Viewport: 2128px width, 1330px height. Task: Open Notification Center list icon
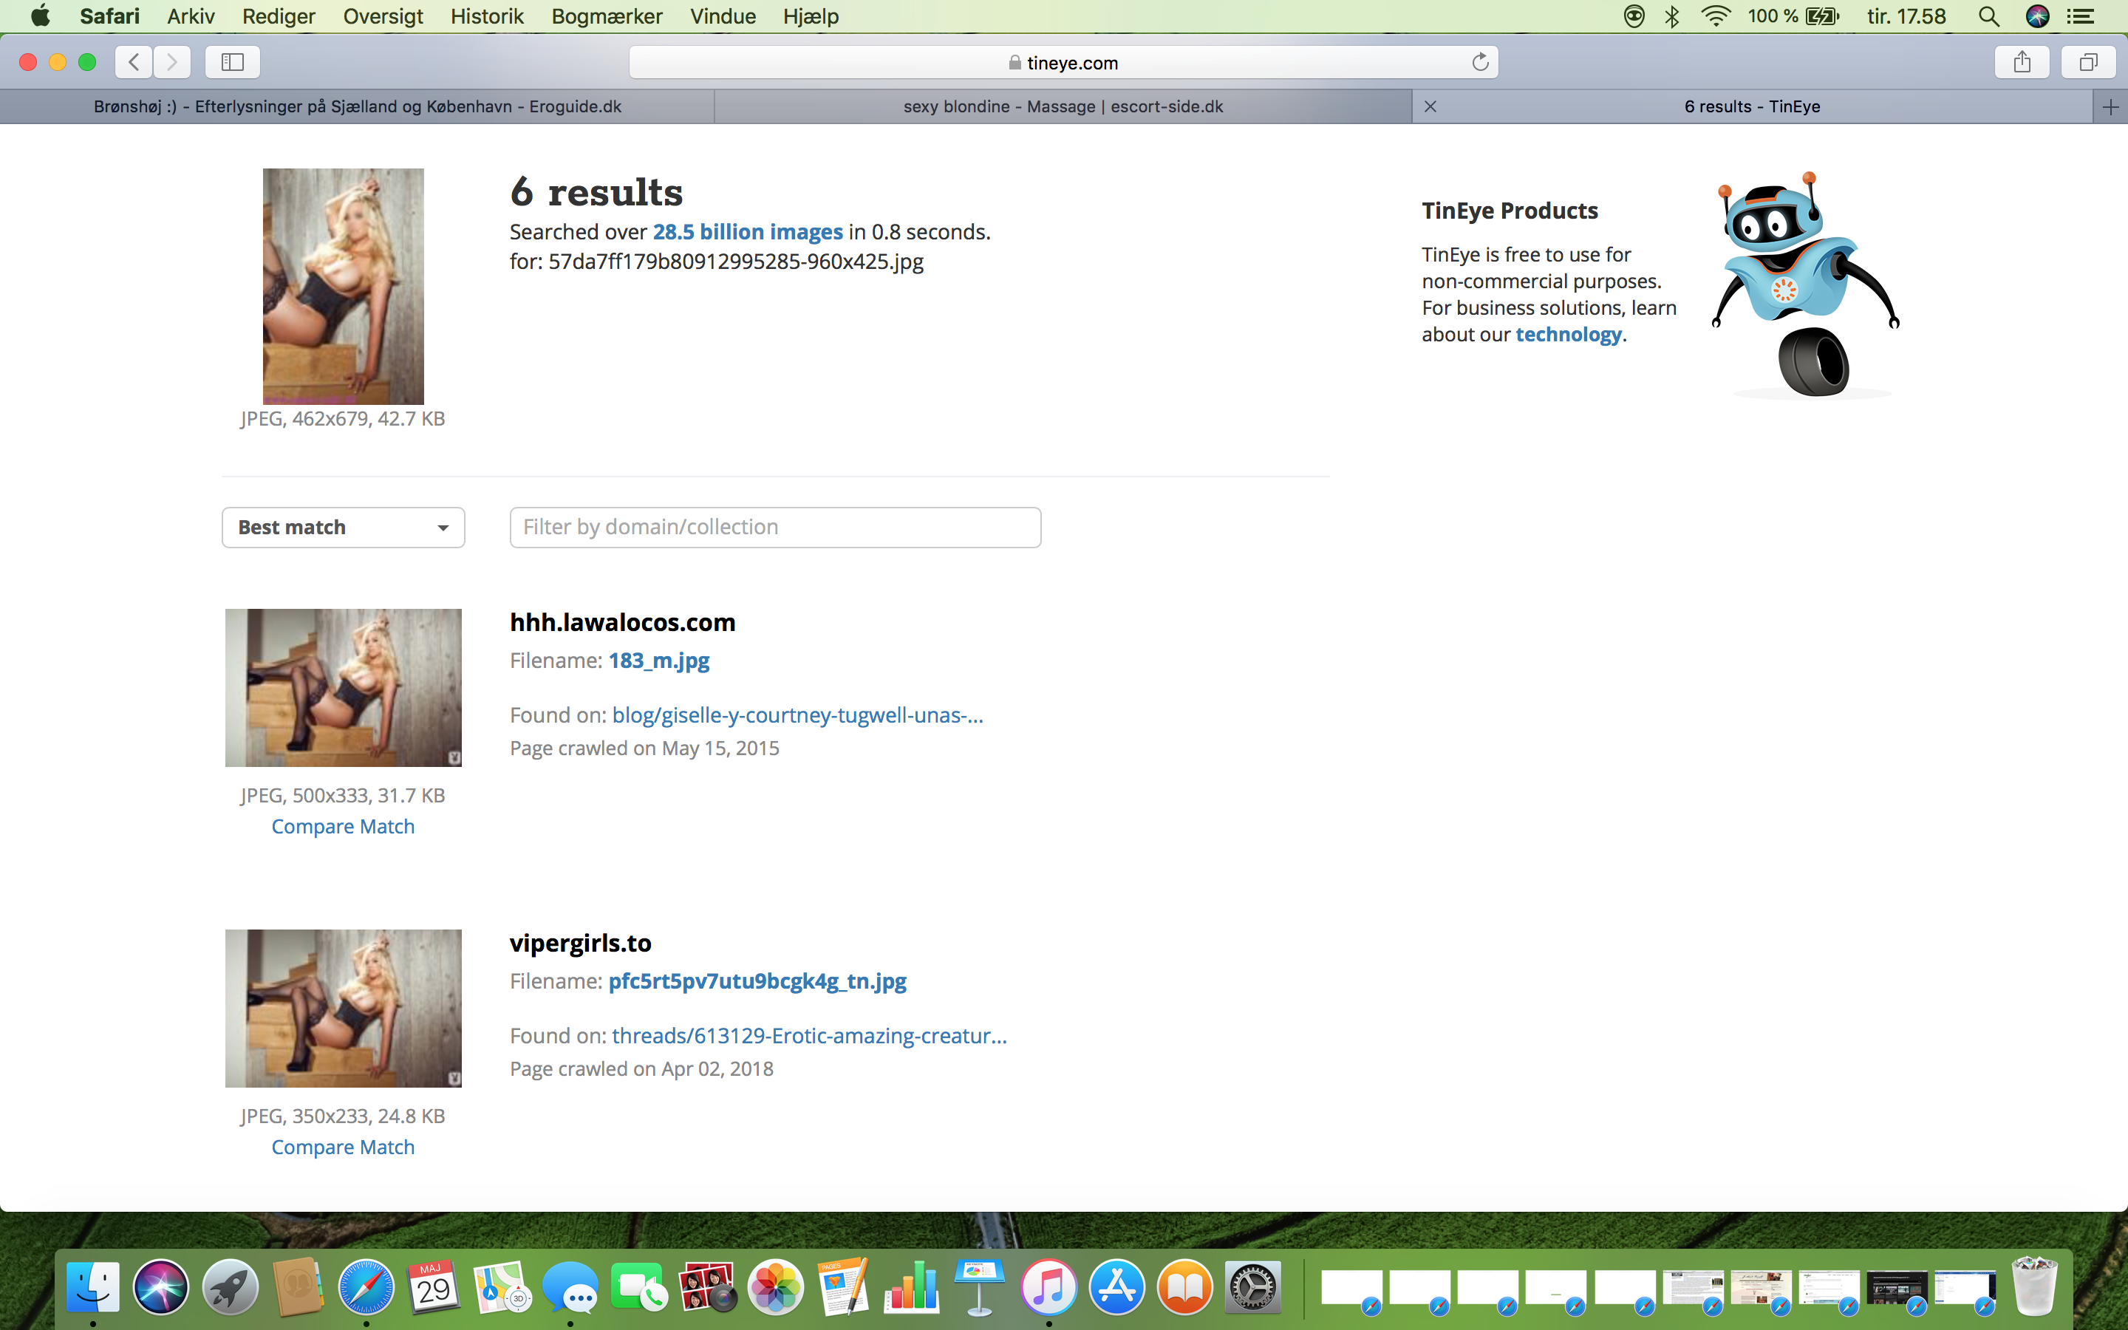pos(2080,16)
